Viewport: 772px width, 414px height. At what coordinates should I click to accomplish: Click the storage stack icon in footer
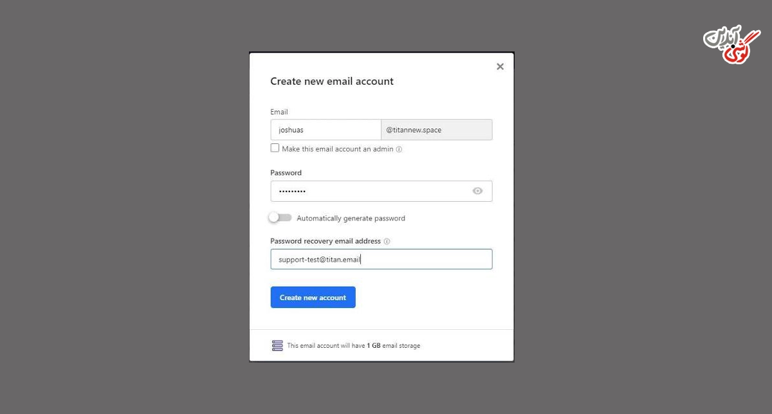click(x=277, y=346)
